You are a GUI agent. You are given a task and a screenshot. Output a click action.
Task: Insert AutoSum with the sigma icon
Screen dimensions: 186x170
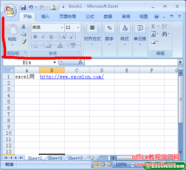(153, 26)
